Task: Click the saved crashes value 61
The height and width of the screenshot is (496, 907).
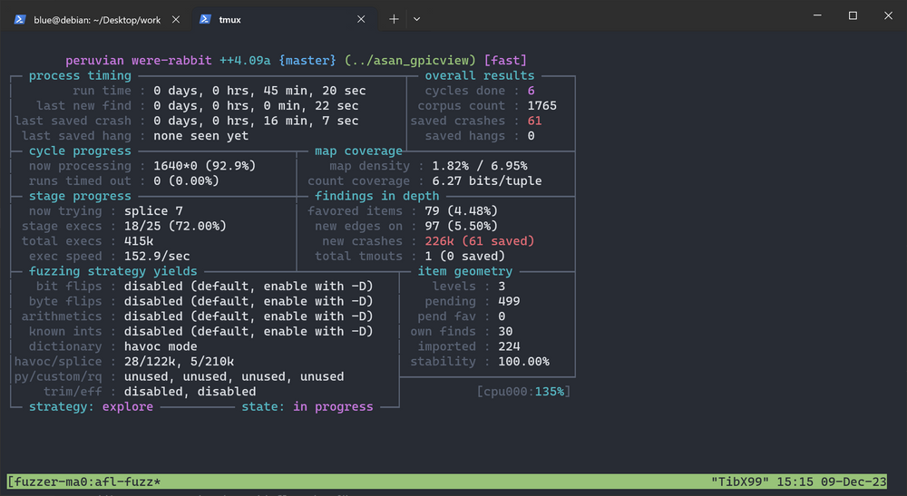Action: pyautogui.click(x=533, y=121)
